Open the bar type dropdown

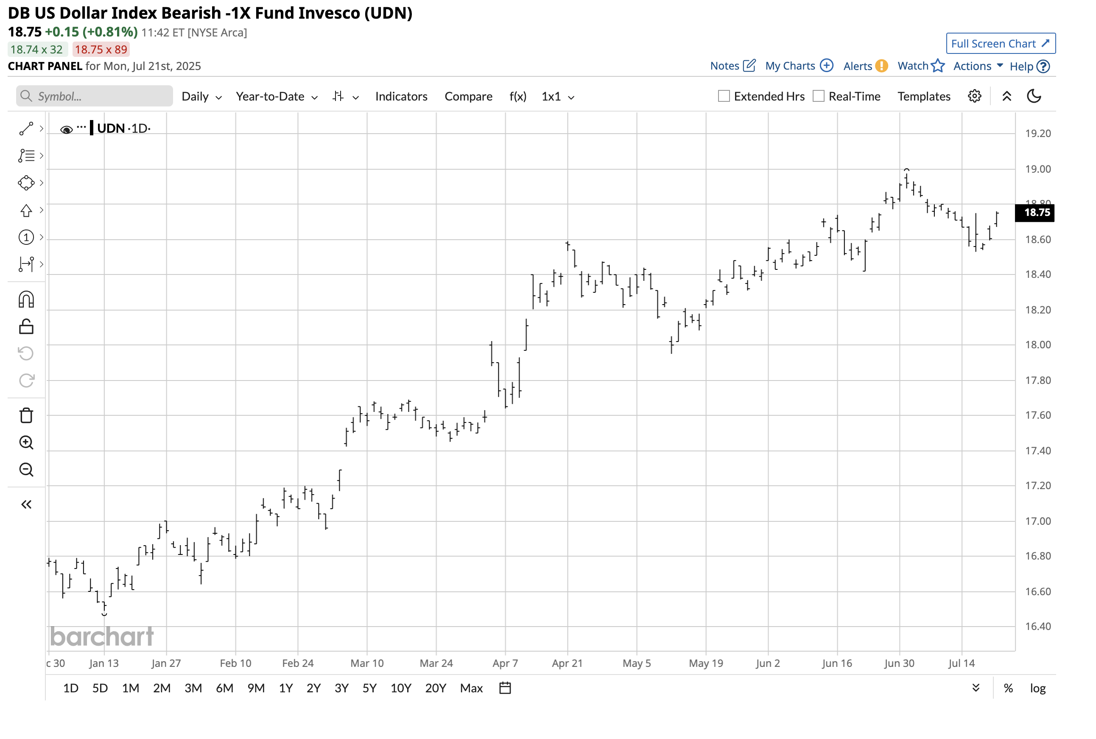click(345, 97)
